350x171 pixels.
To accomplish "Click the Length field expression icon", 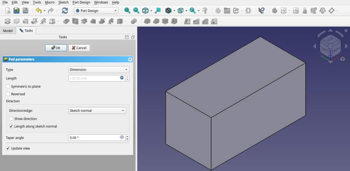I will (122, 78).
